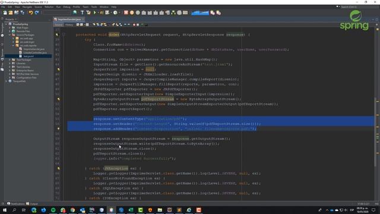Image resolution: width=380 pixels, height=214 pixels.
Task: Click the hint icon on the JasperPrint impresion line
Action: pyautogui.click(x=59, y=70)
